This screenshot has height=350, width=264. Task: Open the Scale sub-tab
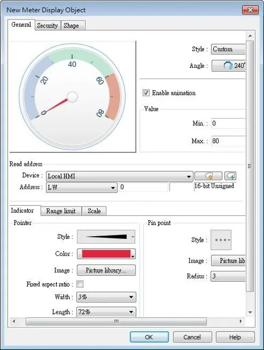[94, 211]
